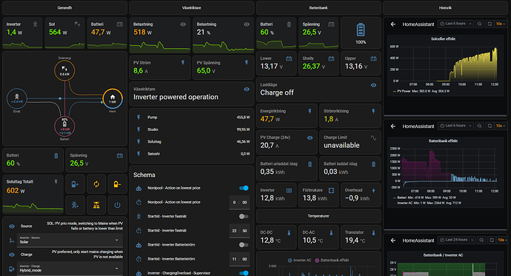Open the Förbrukare 13,8 kWh card
Image resolution: width=511 pixels, height=276 pixels.
[x=318, y=195]
